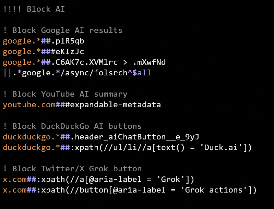Click the 'Block Google AI results' comment line
The width and height of the screenshot is (274, 209).
[63, 30]
